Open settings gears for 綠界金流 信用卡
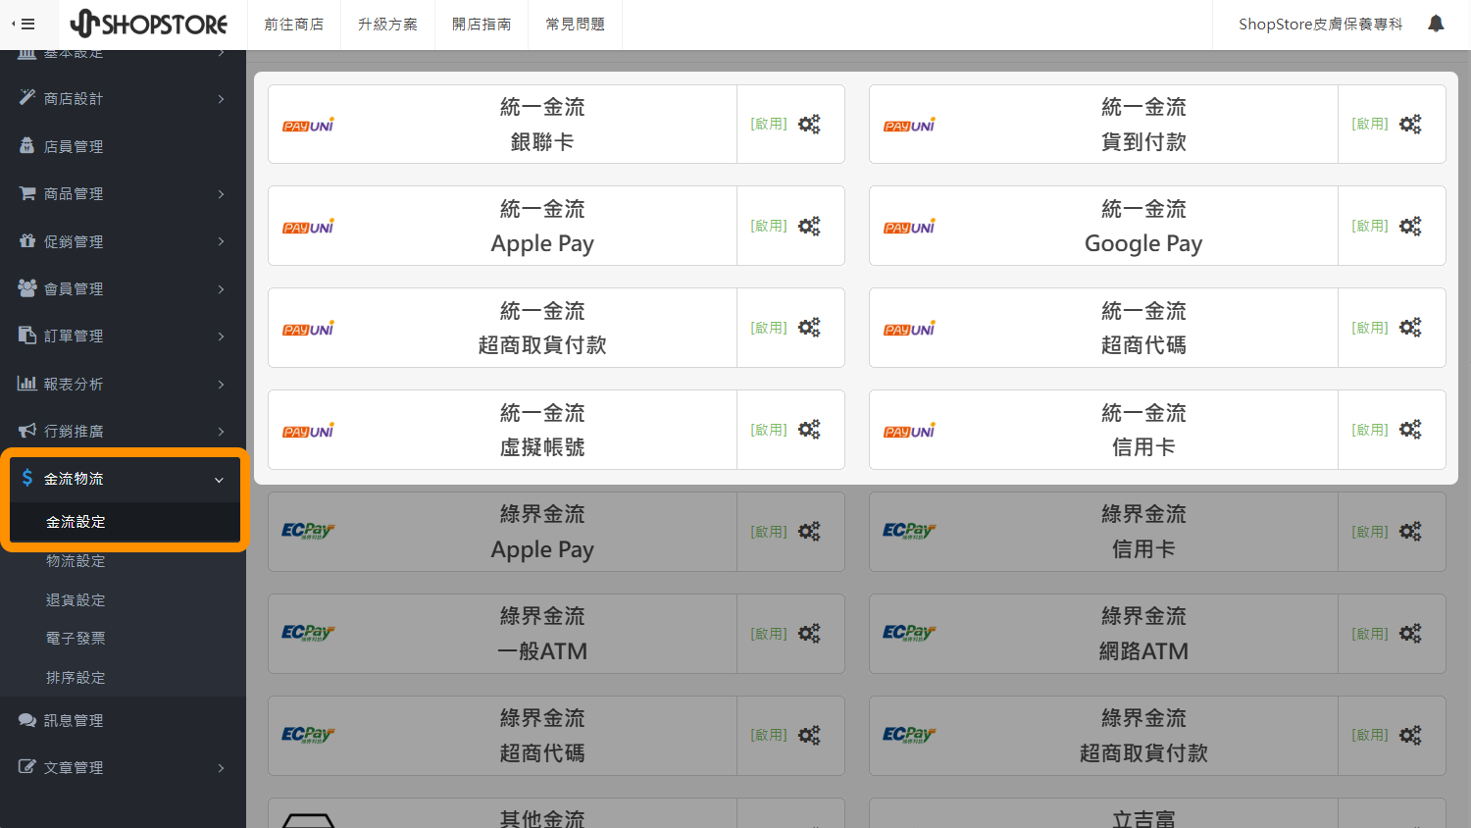Screen dimensions: 1471x828 pos(1410,532)
